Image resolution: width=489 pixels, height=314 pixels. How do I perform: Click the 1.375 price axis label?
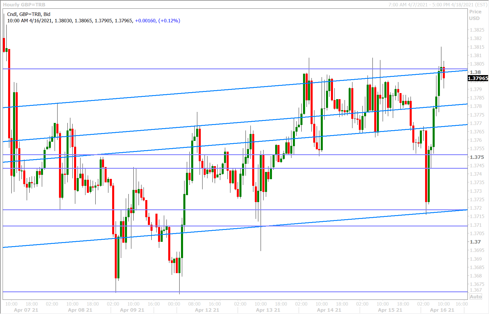pyautogui.click(x=477, y=157)
